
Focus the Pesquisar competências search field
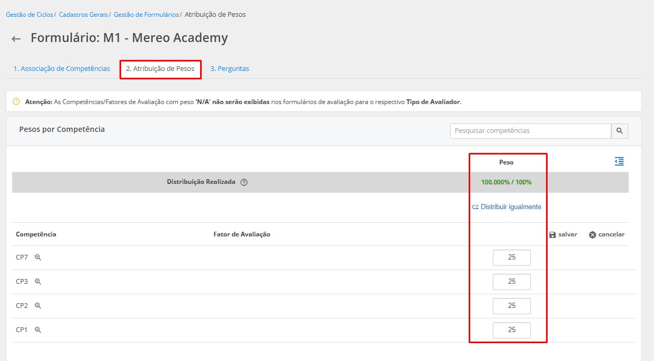[530, 131]
